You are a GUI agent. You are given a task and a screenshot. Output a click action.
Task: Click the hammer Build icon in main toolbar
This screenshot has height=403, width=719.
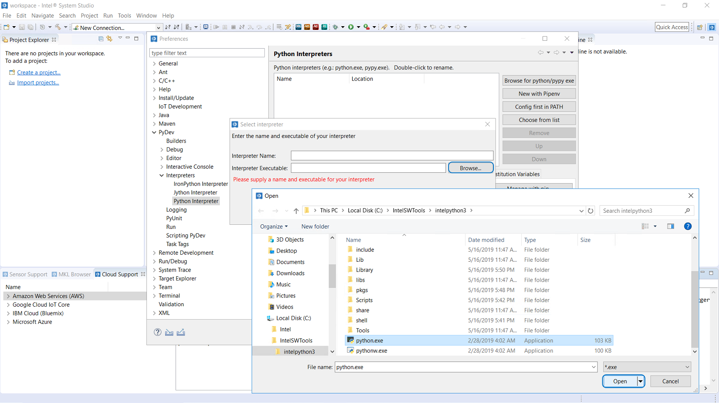[x=58, y=27]
